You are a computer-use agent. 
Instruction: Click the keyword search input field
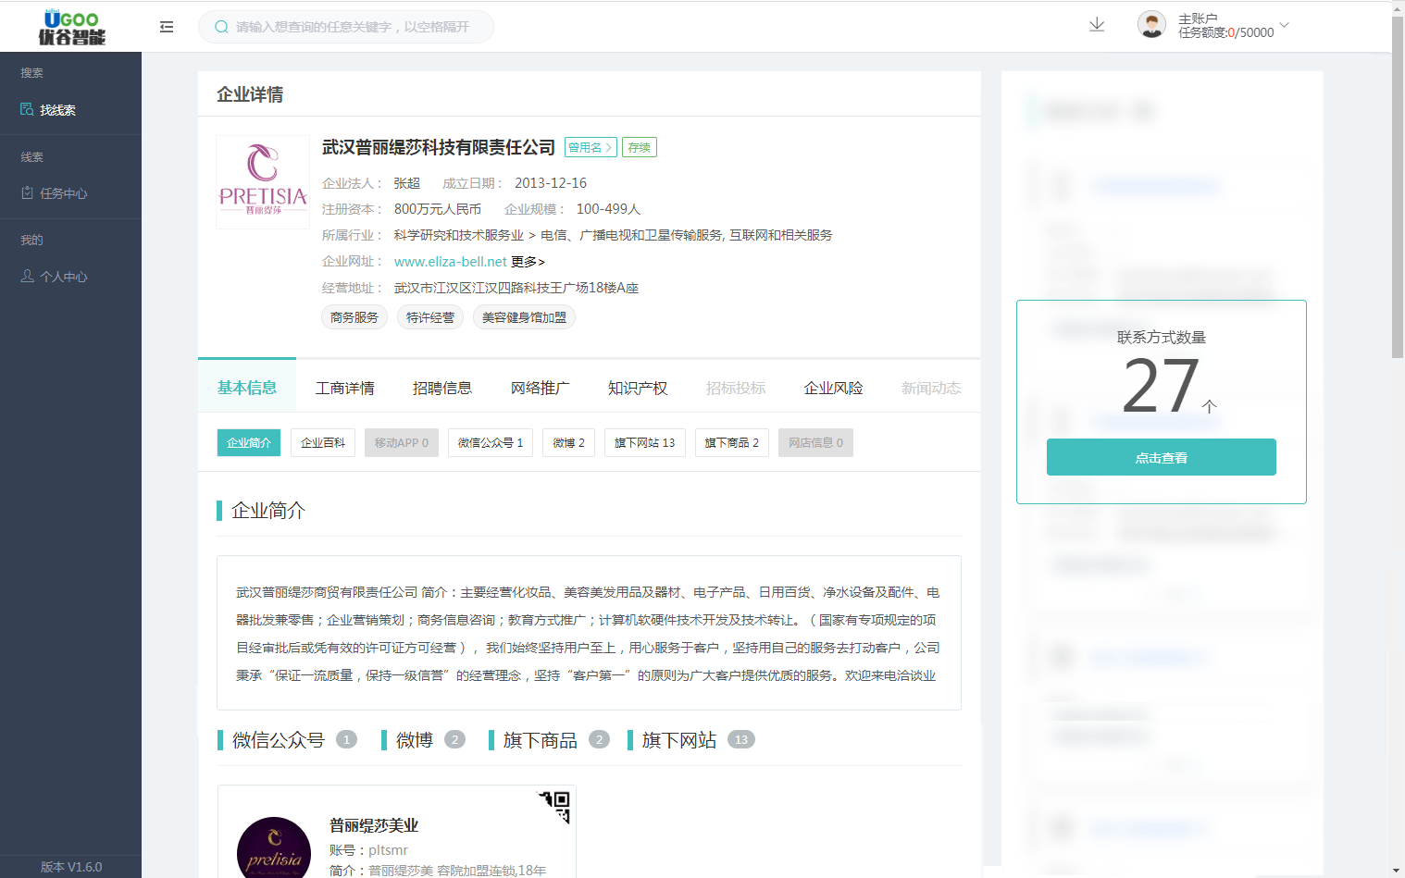346,27
